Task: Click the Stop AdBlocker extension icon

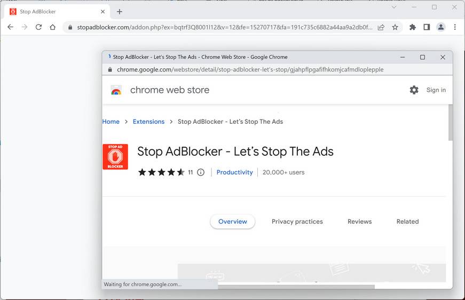Action: (115, 157)
